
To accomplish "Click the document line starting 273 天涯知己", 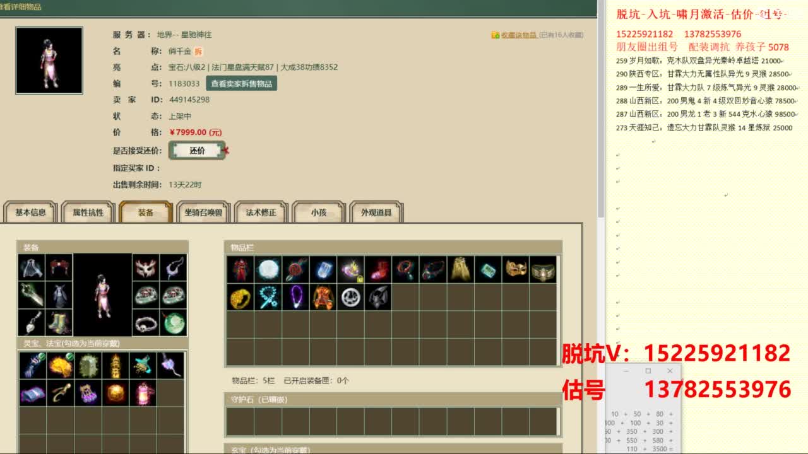I will click(704, 127).
